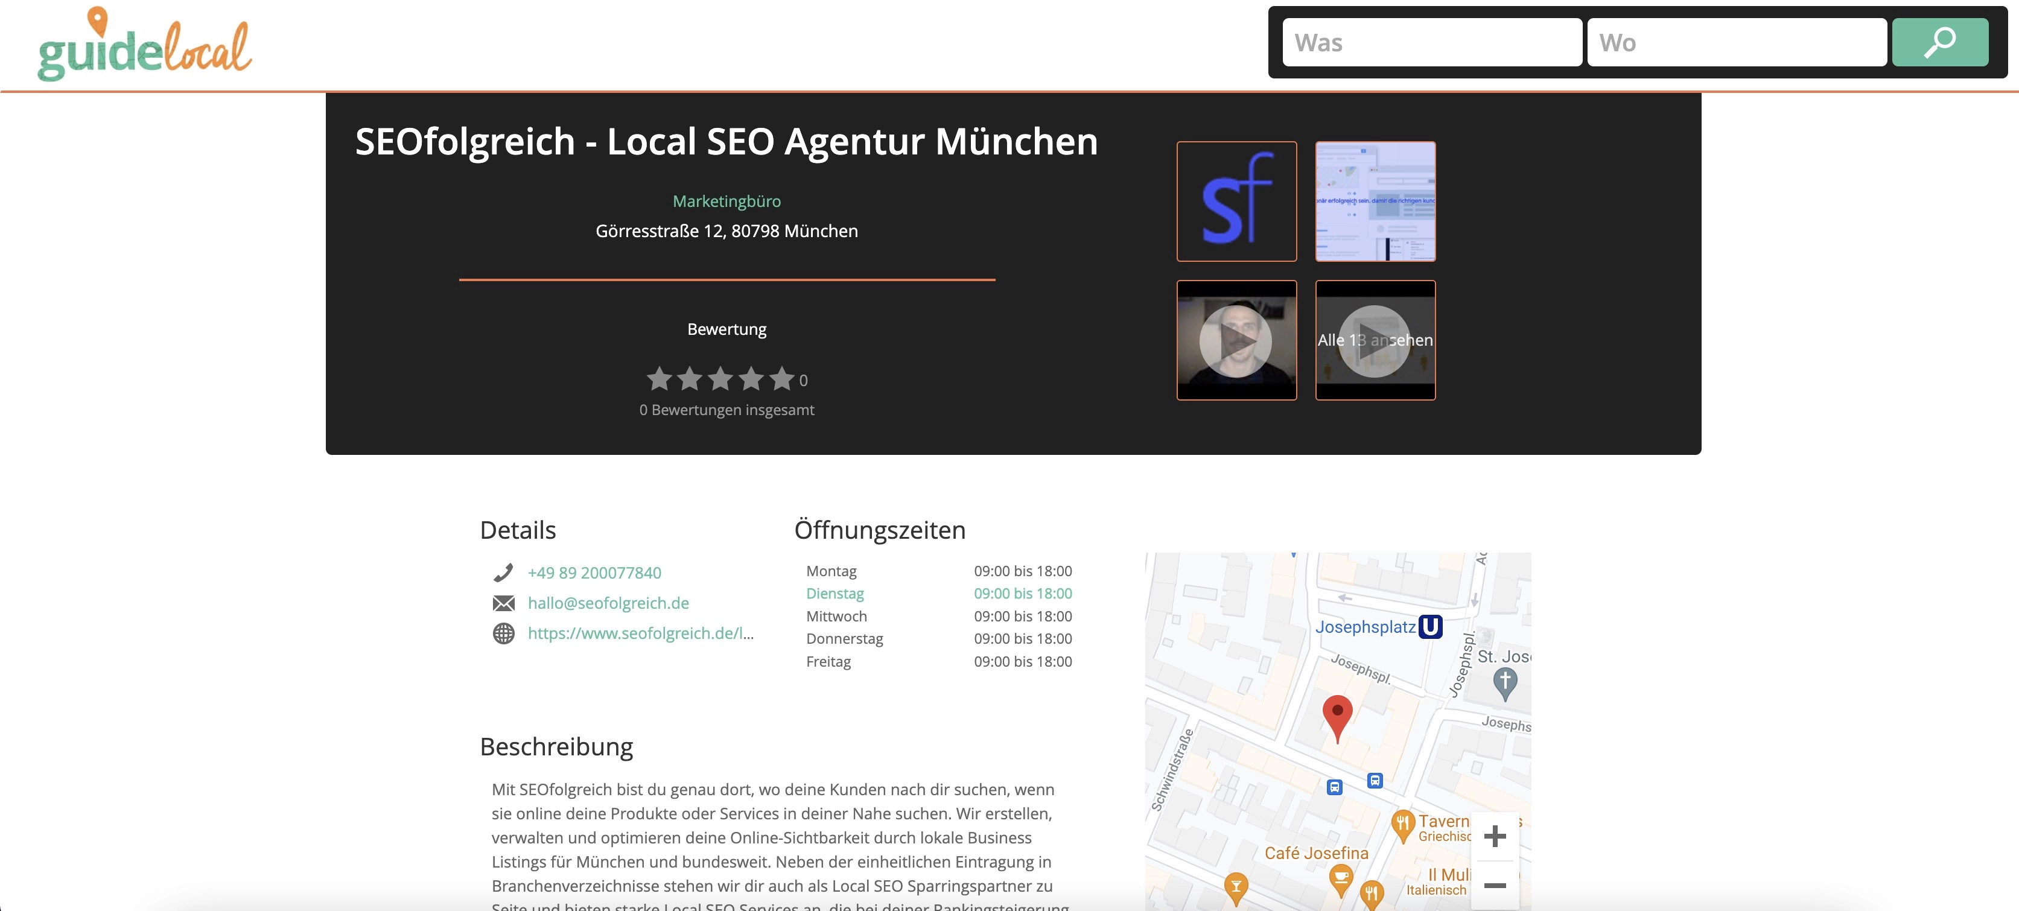2019x911 pixels.
Task: Click the 'Mittwoch' opening hours row
Action: click(x=939, y=617)
